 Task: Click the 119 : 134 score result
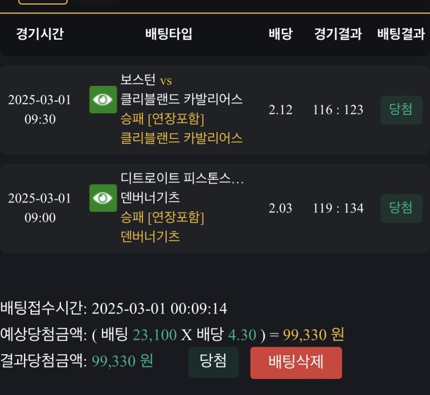click(x=338, y=208)
